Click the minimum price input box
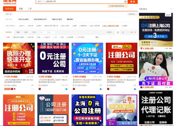The height and width of the screenshot is (126, 174). point(44,33)
